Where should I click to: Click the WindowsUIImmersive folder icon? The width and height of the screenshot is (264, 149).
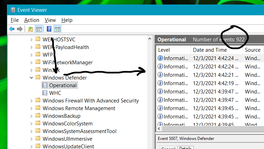[38, 138]
